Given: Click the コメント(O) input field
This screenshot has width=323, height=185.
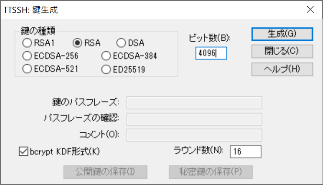Looking at the screenshot, I should (x=194, y=135).
